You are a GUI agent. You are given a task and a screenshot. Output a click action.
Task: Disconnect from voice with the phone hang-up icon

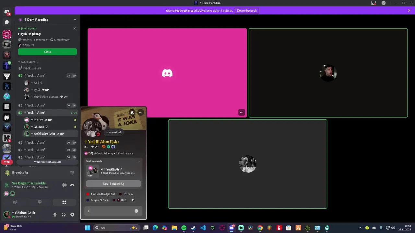tap(72, 185)
